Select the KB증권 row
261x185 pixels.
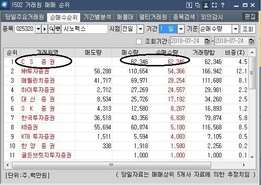point(126,127)
